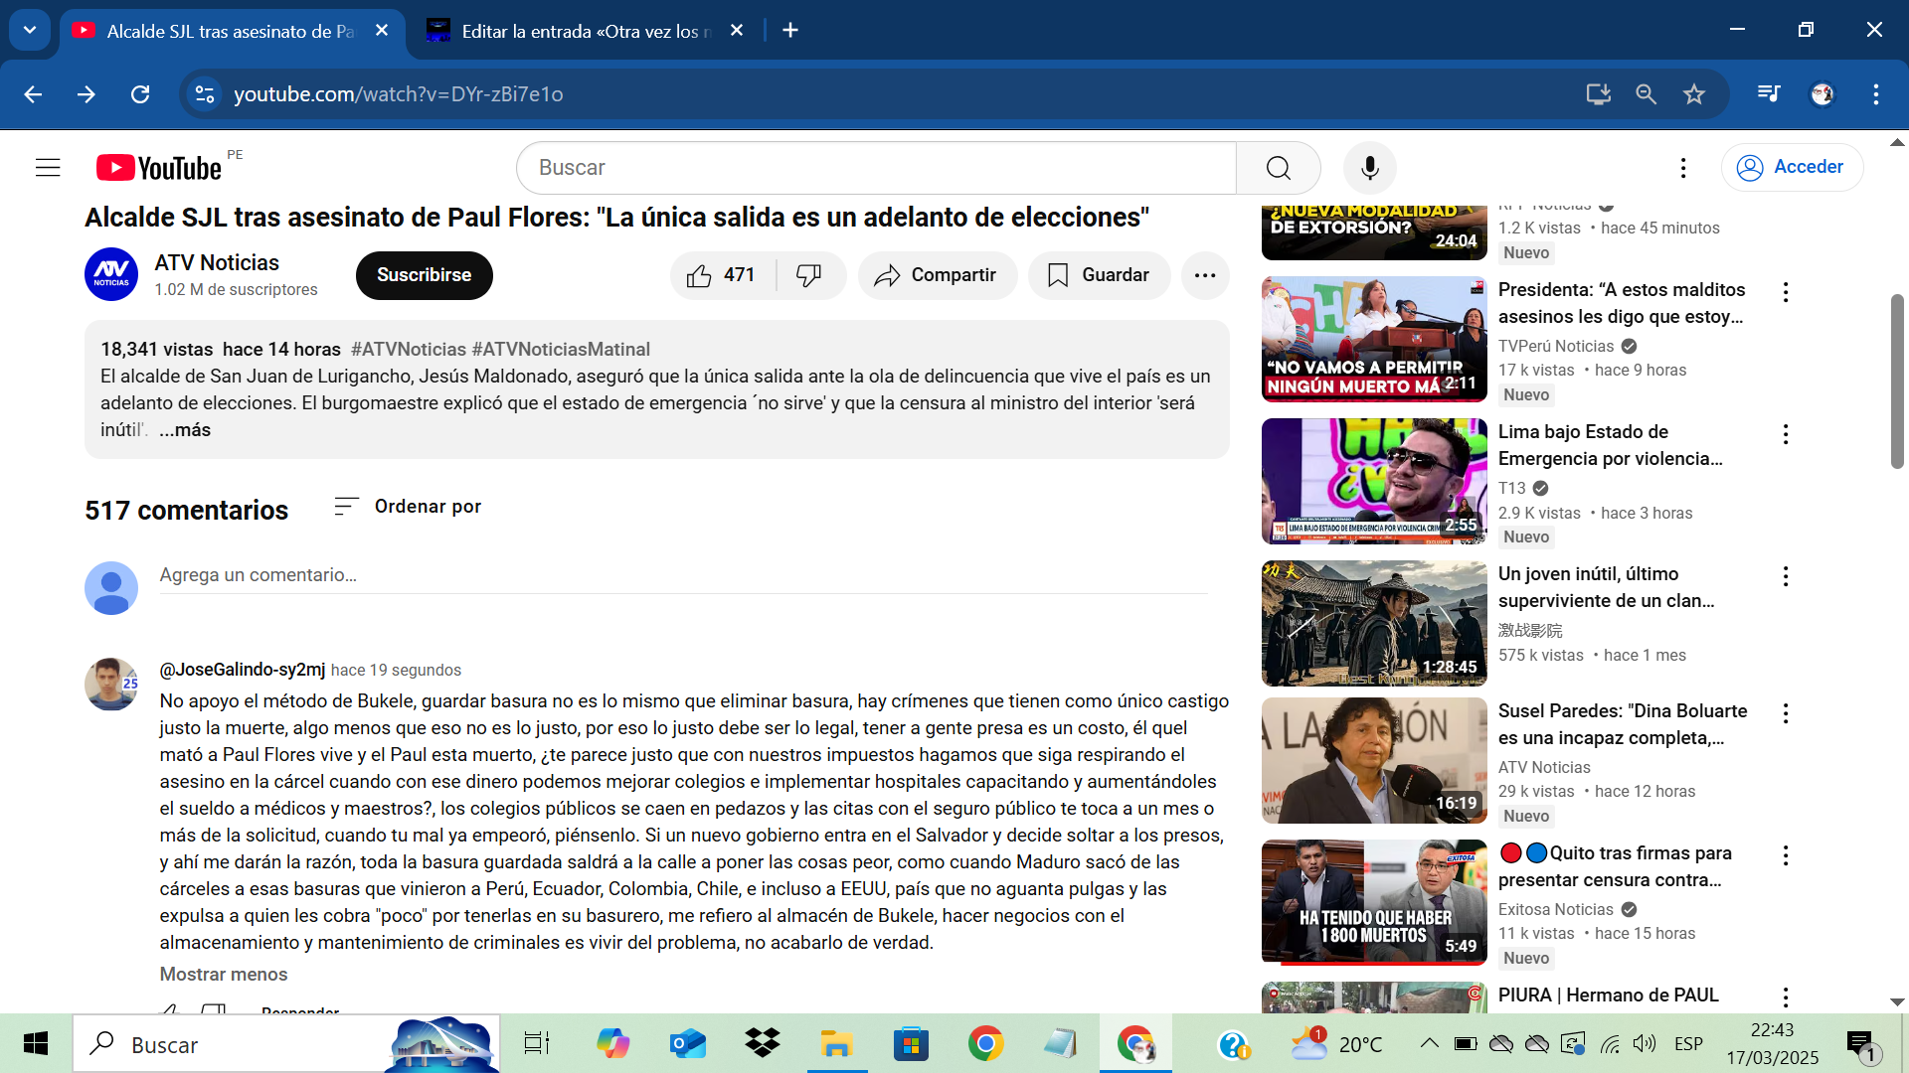Click Acceder sign-in button
The width and height of the screenshot is (1909, 1073).
point(1792,167)
